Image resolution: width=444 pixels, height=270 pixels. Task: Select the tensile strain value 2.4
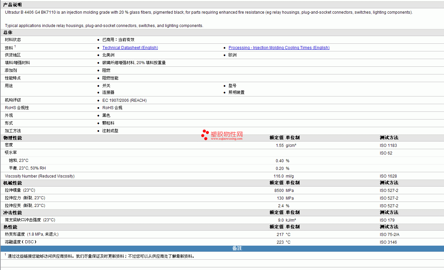pos(281,206)
